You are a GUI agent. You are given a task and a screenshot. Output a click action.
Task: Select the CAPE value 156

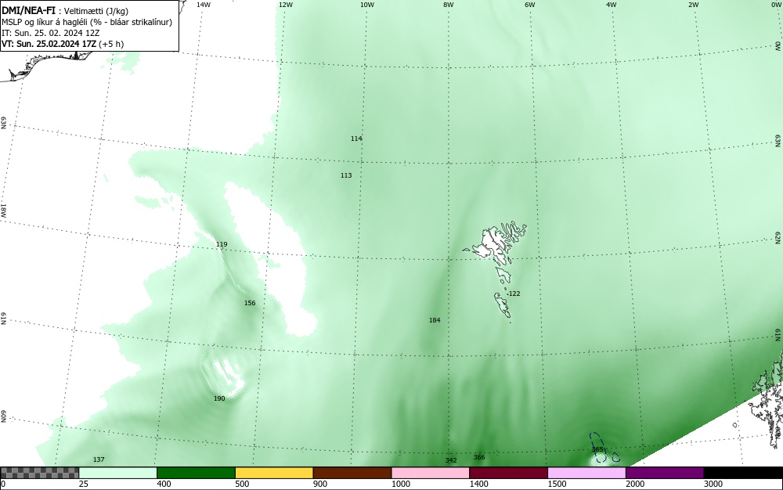(250, 303)
